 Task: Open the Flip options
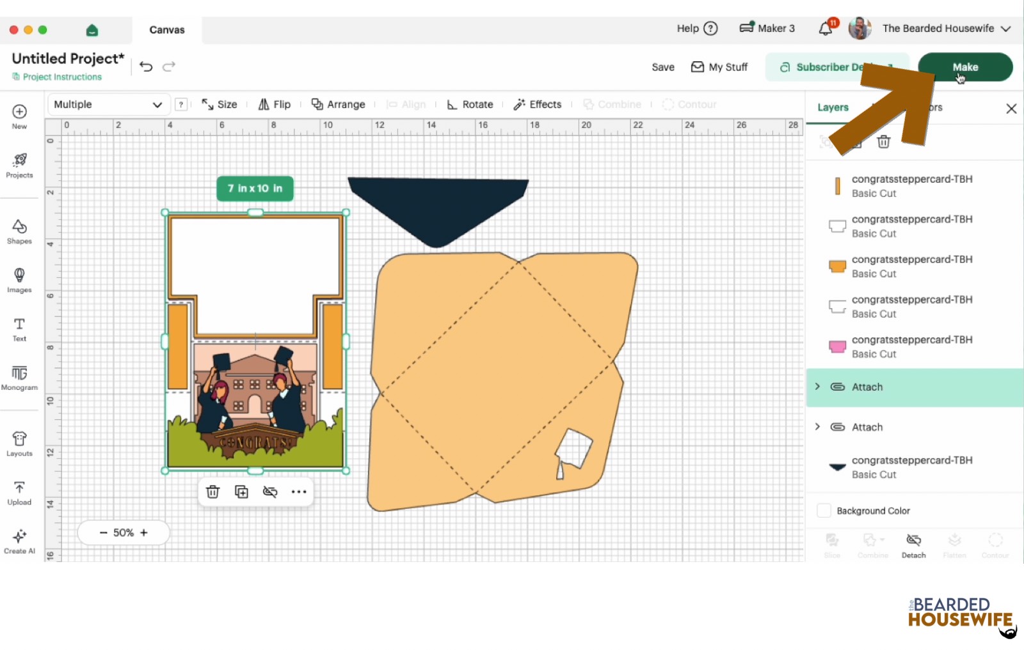pos(274,105)
